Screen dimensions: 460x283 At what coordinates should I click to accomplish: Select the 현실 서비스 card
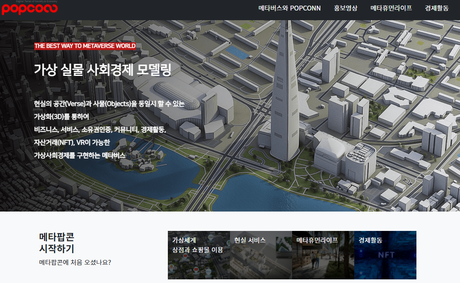click(261, 255)
